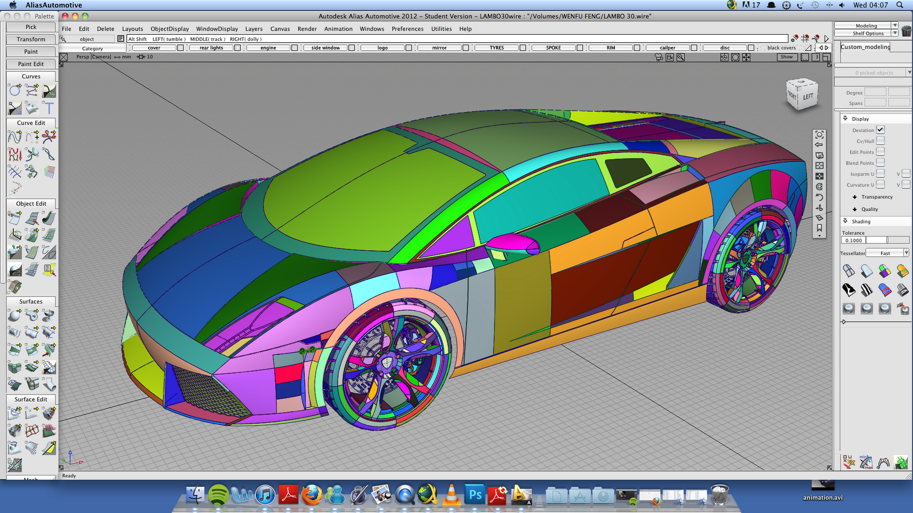
Task: Select the zebra stripes shading icon
Action: click(x=867, y=290)
